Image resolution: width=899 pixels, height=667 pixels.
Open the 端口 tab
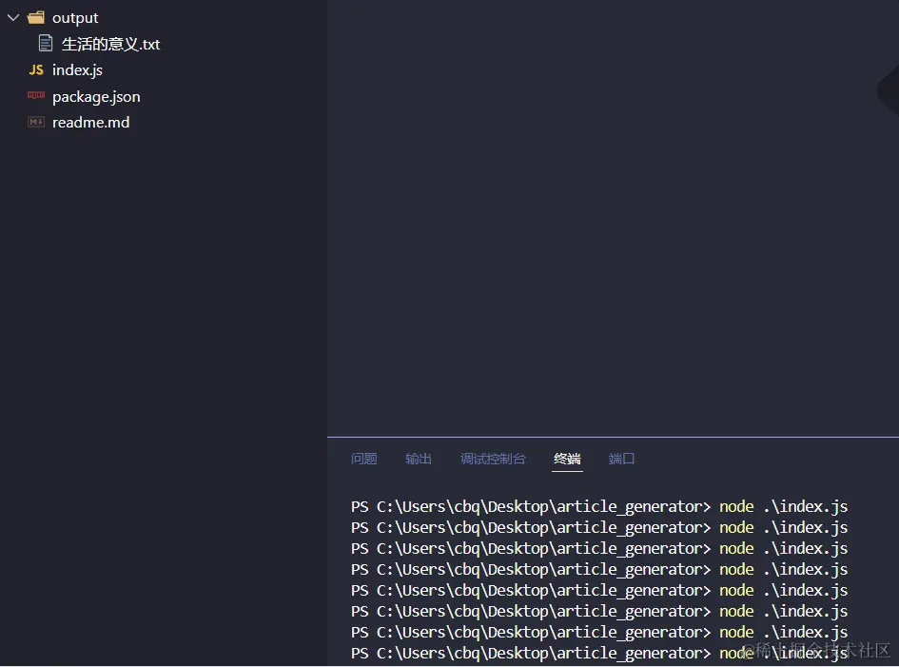click(x=621, y=459)
